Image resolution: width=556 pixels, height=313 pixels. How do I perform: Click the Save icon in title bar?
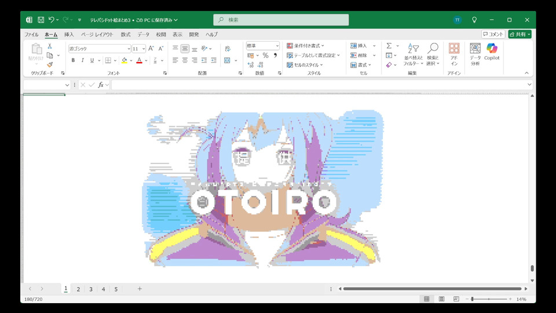point(41,20)
